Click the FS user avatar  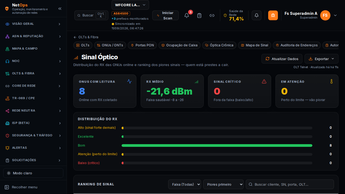325,15
